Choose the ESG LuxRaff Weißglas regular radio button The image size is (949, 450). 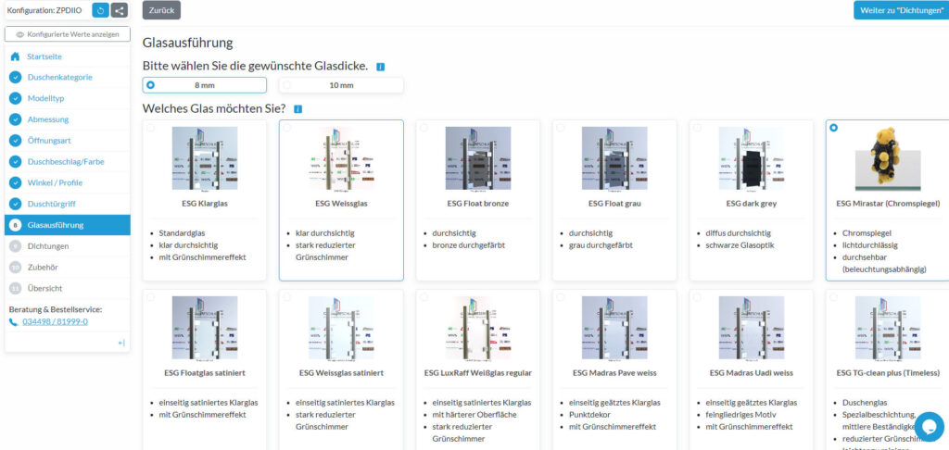click(424, 297)
